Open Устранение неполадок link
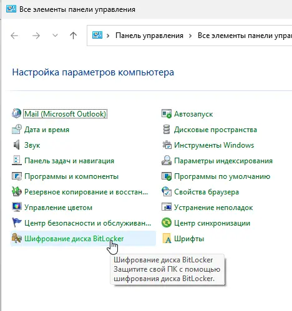This screenshot has height=311, width=292. 213,208
